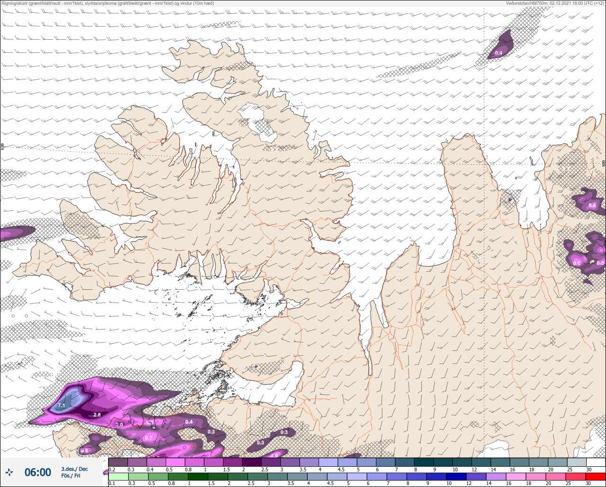Select red bottom legend swatch after 30
This screenshot has height=487, width=606.
click(x=596, y=477)
